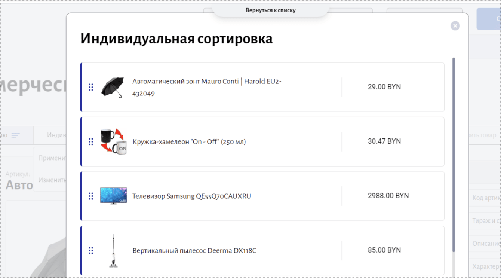This screenshot has width=501, height=278.
Task: Click the 85.00 BYN price of the vacuum
Action: point(384,250)
